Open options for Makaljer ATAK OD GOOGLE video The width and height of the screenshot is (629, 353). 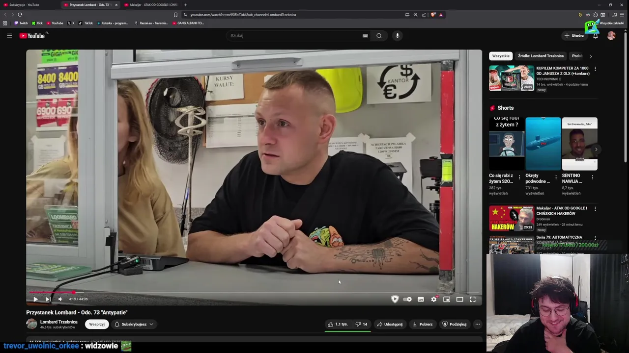coord(595,209)
